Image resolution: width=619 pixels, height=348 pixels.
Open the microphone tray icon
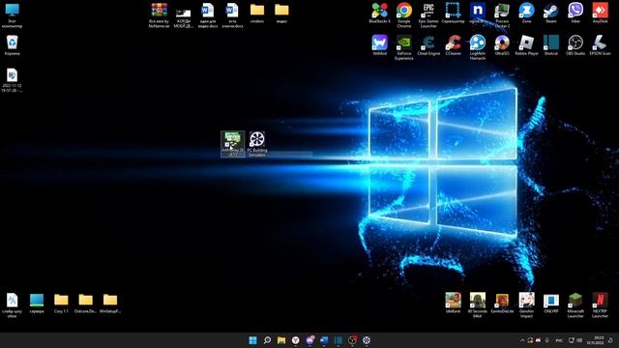click(x=546, y=340)
